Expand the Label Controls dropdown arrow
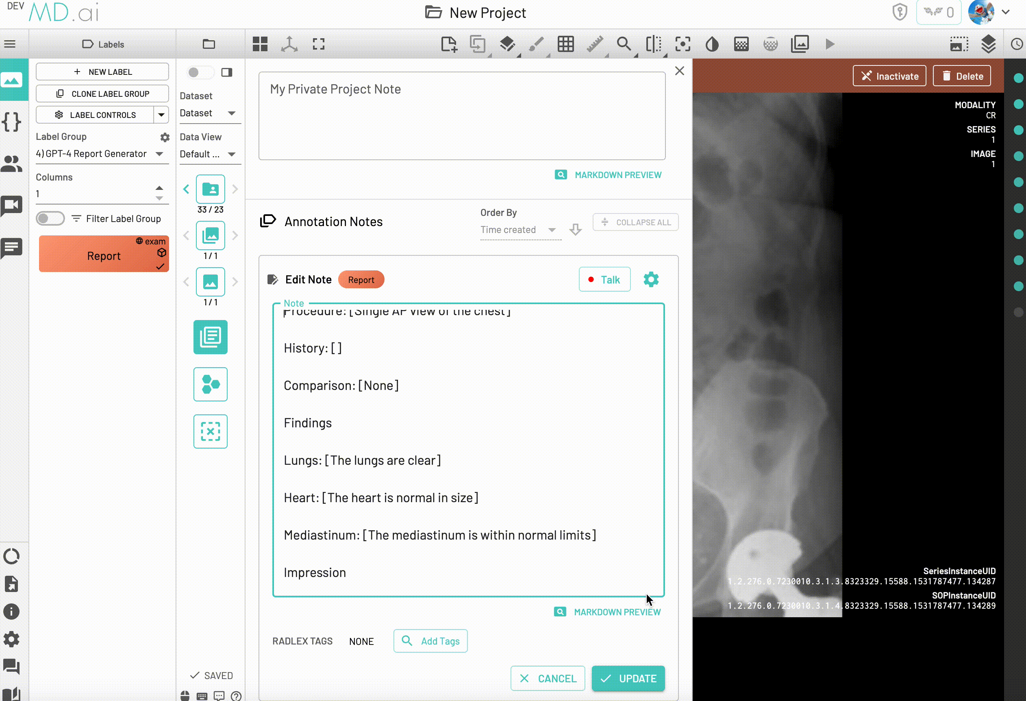Viewport: 1026px width, 701px height. tap(161, 115)
